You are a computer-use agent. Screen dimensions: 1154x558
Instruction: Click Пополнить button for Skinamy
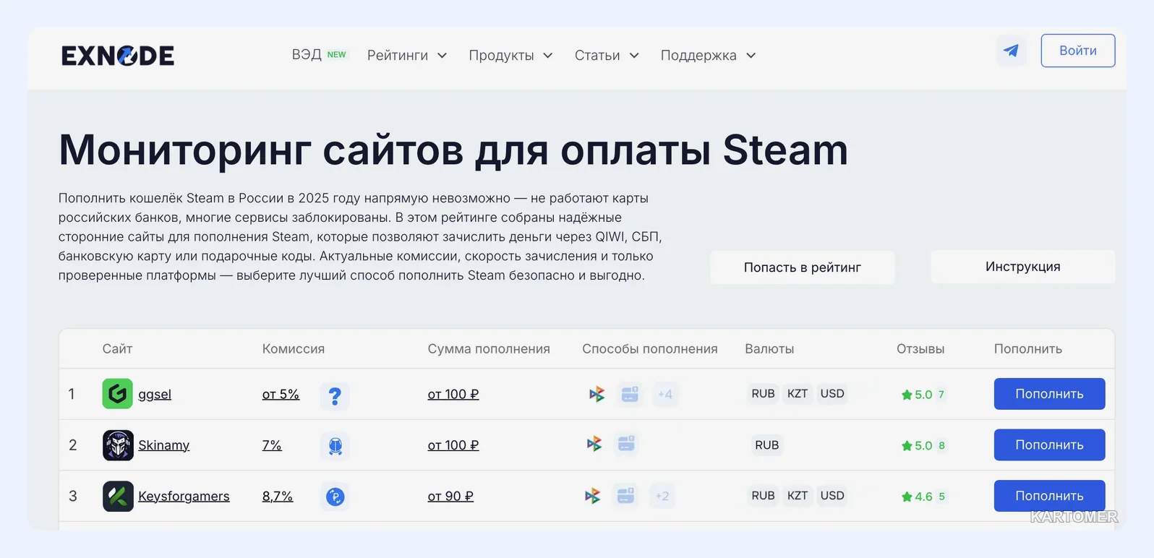pyautogui.click(x=1050, y=445)
